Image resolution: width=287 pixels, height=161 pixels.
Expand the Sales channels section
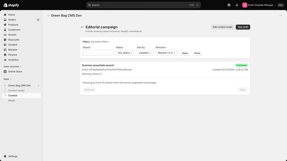12,67
